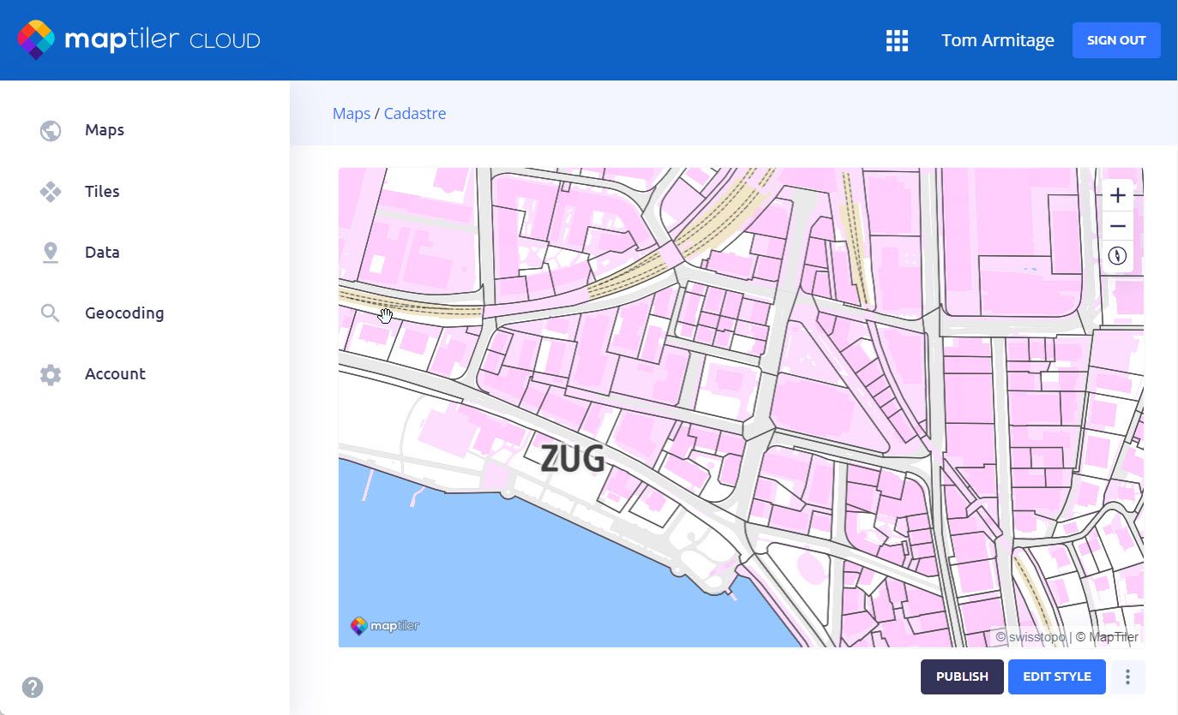
Task: Open the Maps section via the globe icon
Action: [x=51, y=130]
